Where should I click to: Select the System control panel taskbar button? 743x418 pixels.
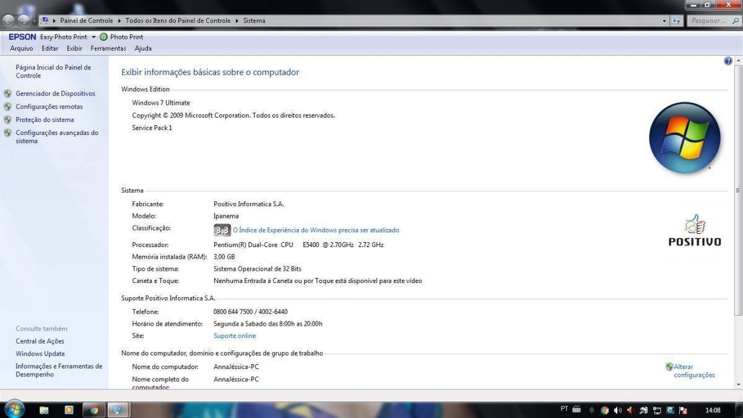tap(117, 410)
